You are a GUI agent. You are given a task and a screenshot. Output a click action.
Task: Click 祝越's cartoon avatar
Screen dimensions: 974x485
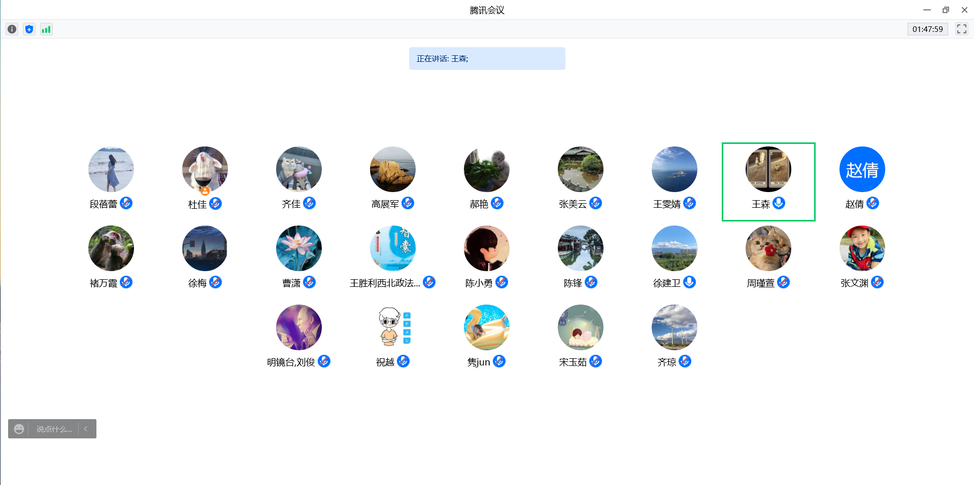click(392, 327)
